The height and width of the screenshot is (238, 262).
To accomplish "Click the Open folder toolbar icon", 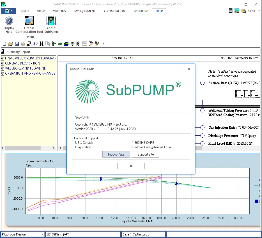I will 11,44.
